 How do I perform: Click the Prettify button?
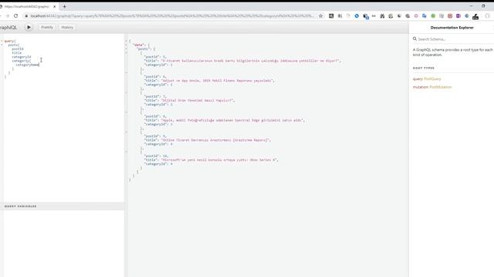pos(47,28)
